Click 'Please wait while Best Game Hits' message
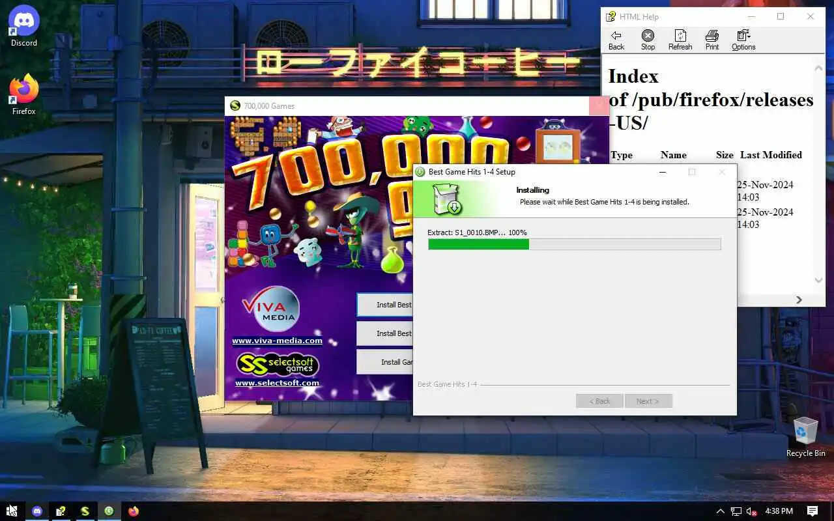This screenshot has width=834, height=521. 604,202
